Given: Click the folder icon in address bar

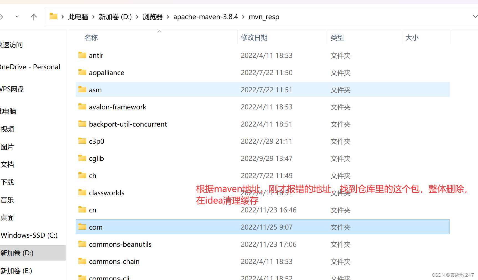Looking at the screenshot, I should (53, 16).
